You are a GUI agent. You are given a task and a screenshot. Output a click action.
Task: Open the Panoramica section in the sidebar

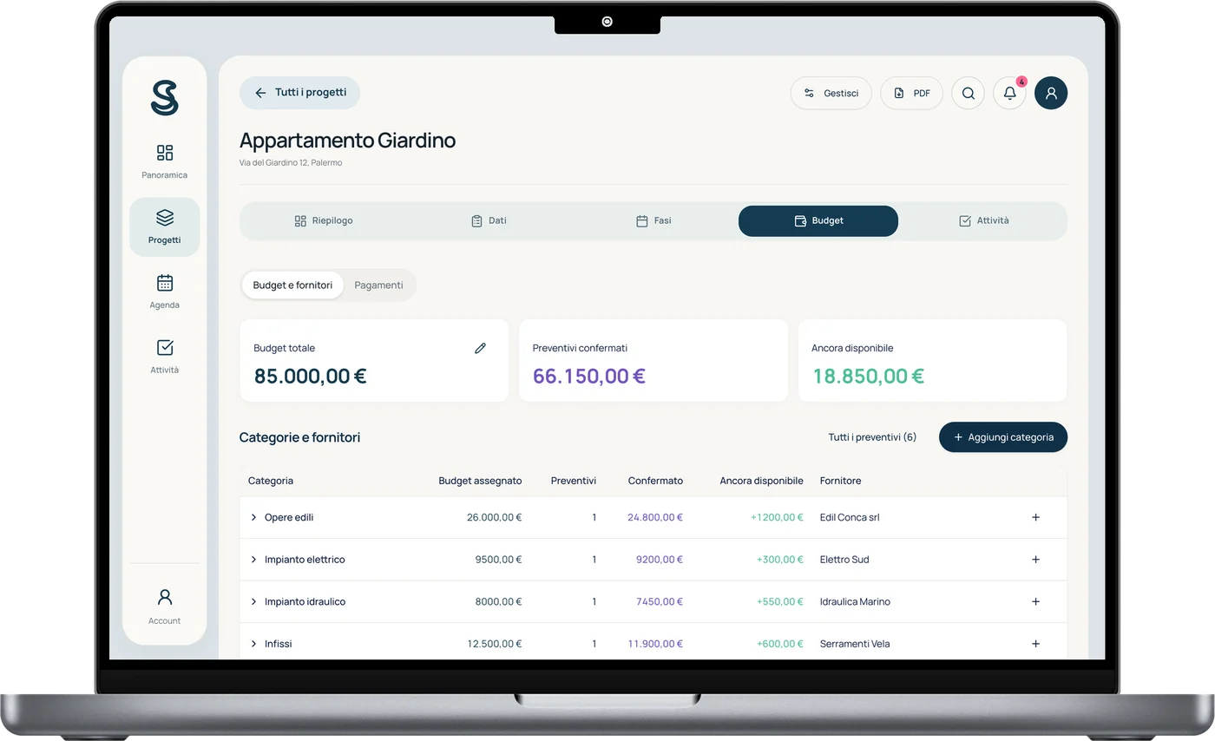tap(165, 162)
